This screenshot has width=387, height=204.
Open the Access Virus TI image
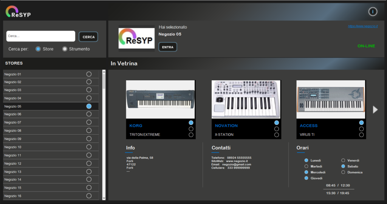click(331, 99)
